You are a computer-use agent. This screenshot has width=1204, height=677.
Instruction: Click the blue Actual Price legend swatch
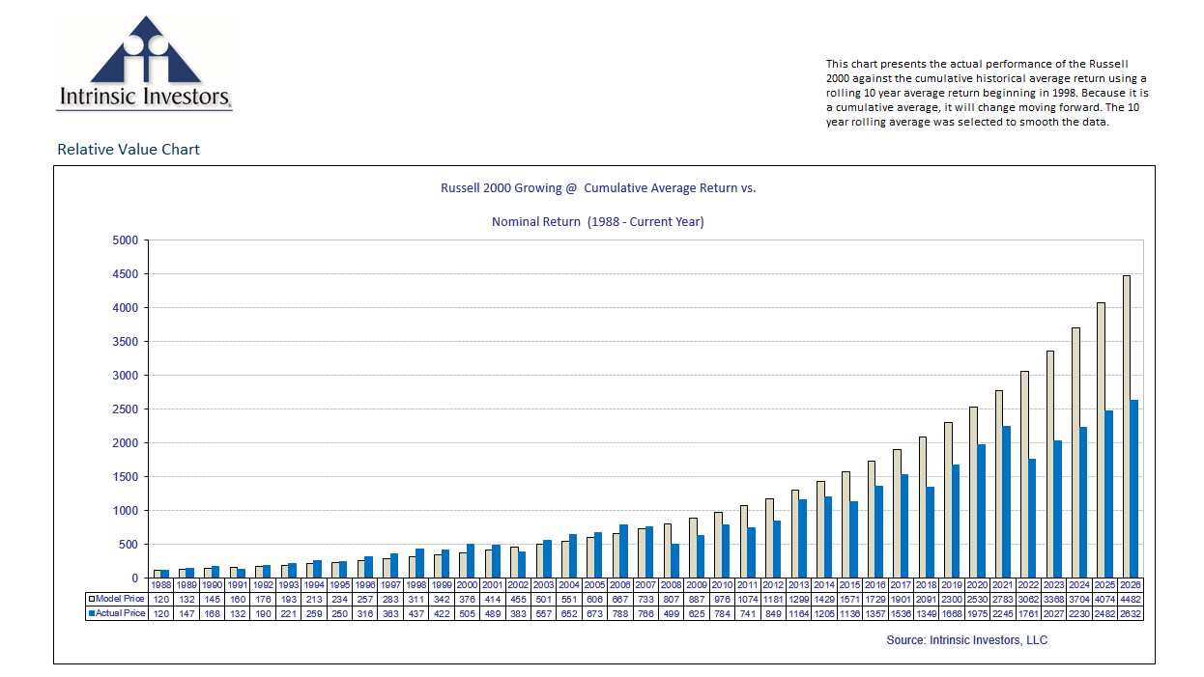point(92,613)
